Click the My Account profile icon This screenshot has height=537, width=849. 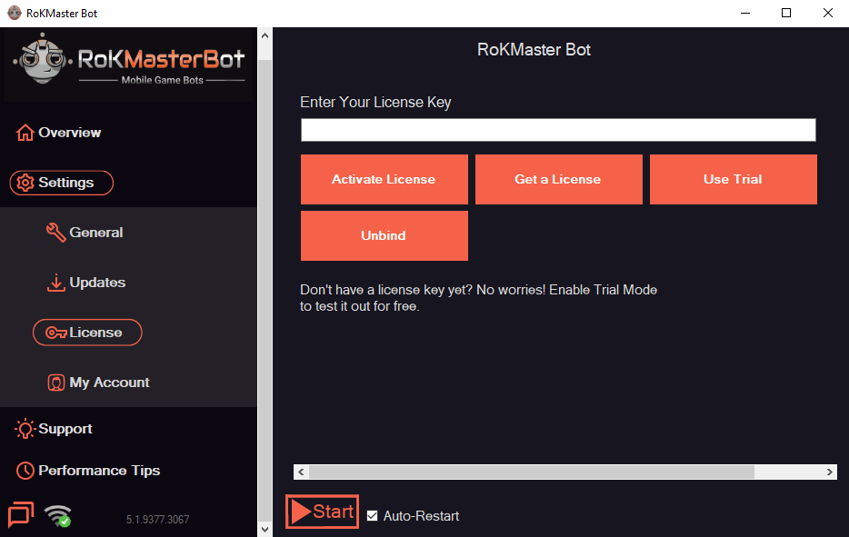click(x=55, y=383)
